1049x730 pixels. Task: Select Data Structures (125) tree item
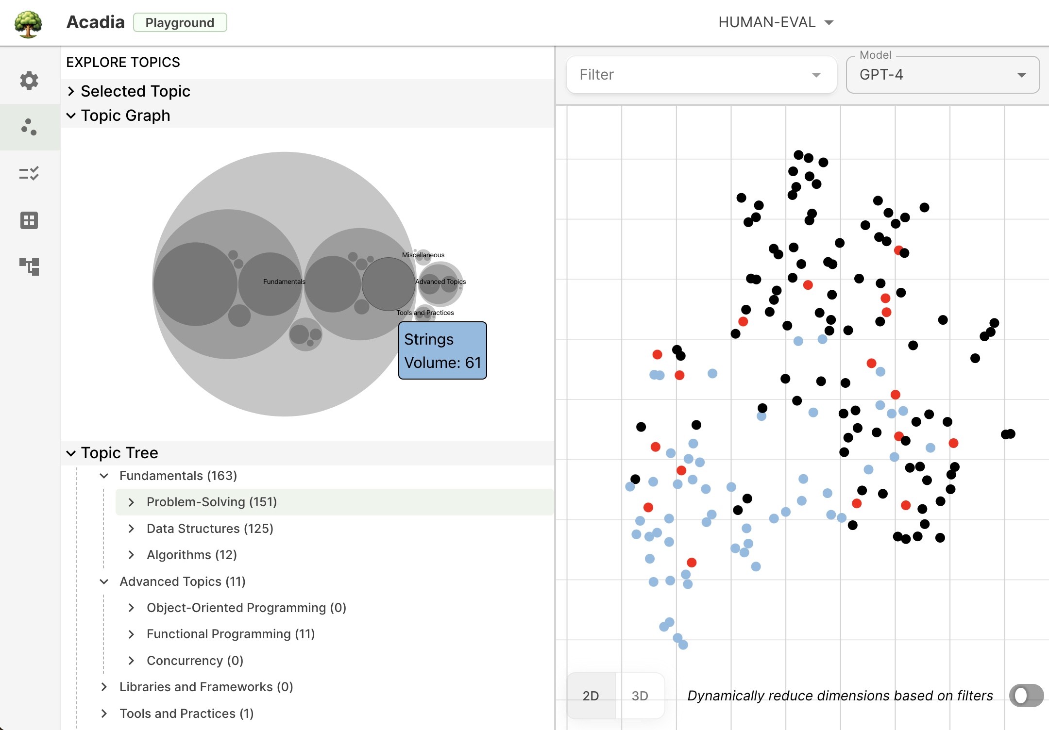pos(210,529)
